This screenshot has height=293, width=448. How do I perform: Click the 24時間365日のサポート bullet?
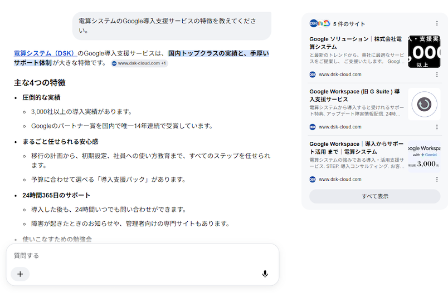pos(56,195)
